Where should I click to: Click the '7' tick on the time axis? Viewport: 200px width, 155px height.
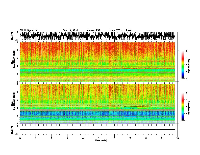[x=130, y=138]
